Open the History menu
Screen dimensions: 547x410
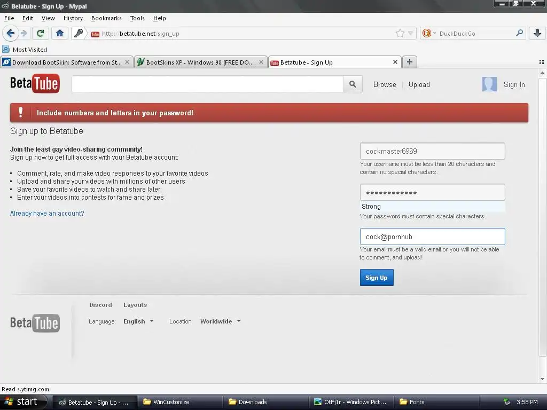pyautogui.click(x=73, y=19)
